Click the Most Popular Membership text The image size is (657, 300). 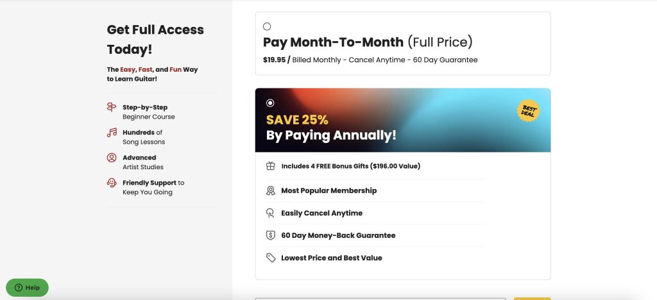click(x=329, y=191)
